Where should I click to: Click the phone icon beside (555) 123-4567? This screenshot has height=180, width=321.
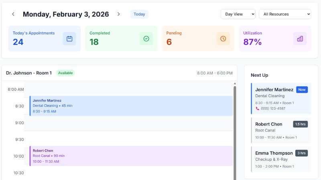click(x=257, y=108)
